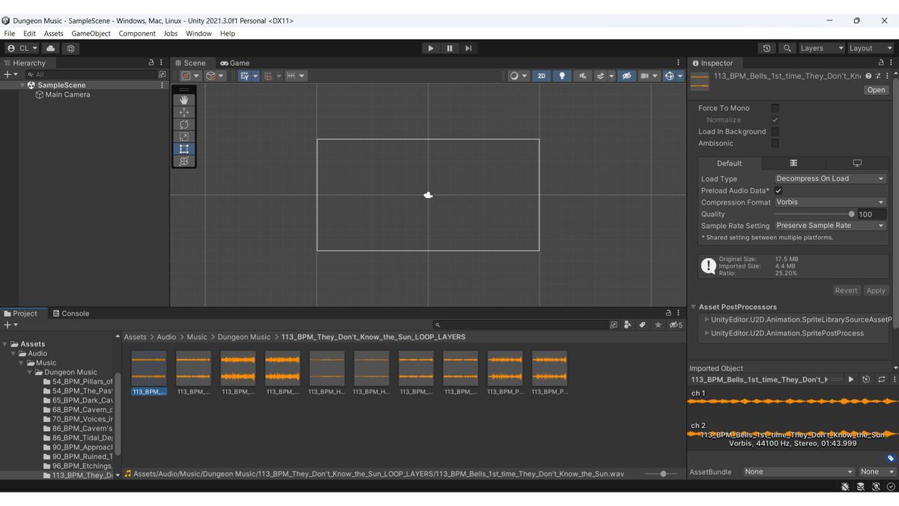Toggle scene lighting bulb icon
Viewport: 899px width, 506px height.
tap(562, 76)
